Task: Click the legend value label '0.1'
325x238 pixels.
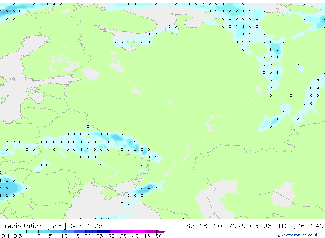Action: (x=6, y=236)
